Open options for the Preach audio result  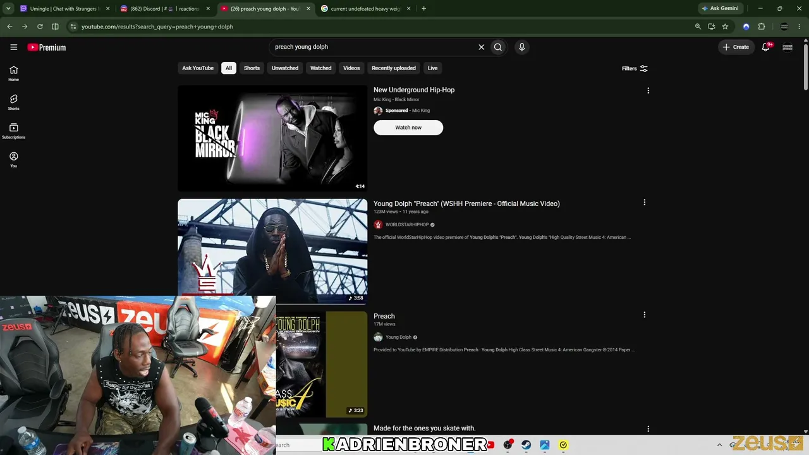click(x=644, y=315)
